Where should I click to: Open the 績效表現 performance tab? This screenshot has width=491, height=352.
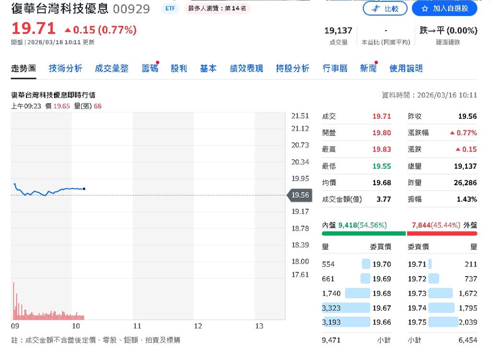click(x=246, y=68)
